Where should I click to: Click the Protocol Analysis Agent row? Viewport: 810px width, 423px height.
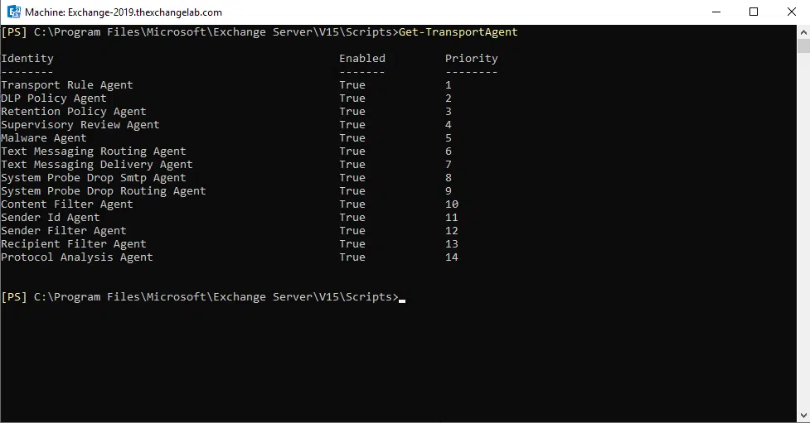(x=230, y=257)
